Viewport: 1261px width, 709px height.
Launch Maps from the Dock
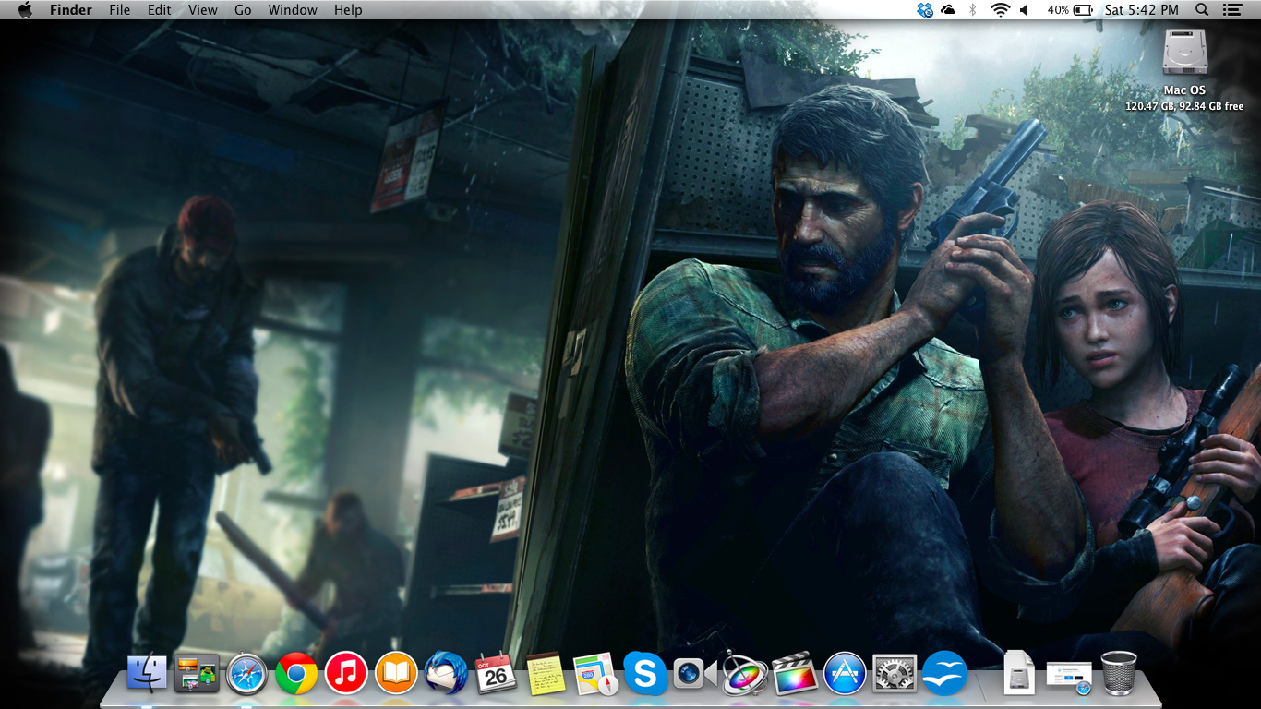(595, 674)
